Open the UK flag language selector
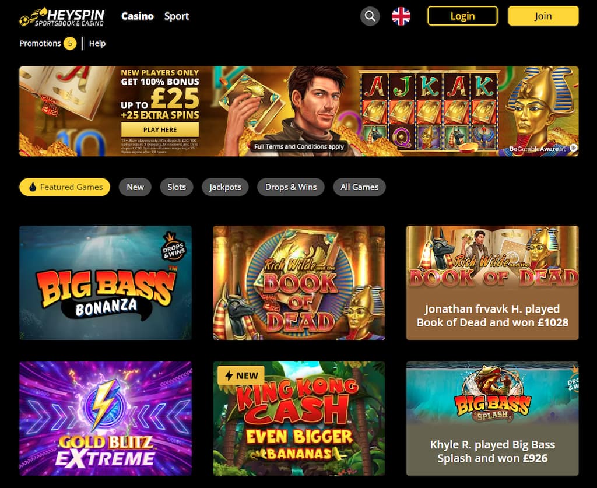Viewport: 597px width, 488px height. point(401,16)
